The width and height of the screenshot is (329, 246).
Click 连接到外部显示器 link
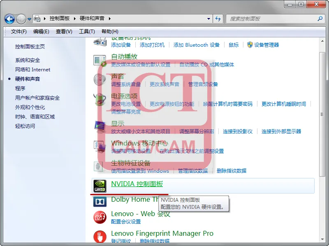[281, 131]
